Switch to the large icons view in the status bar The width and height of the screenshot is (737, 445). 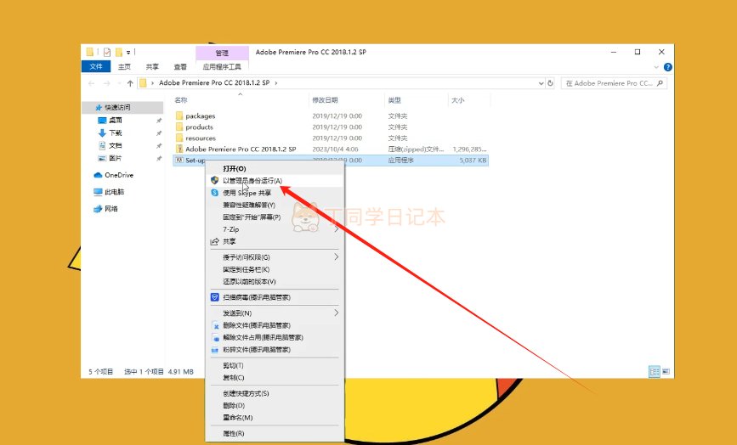[666, 371]
